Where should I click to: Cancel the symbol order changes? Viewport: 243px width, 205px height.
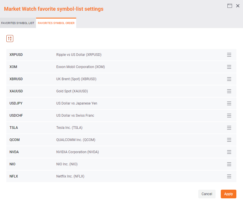click(207, 194)
